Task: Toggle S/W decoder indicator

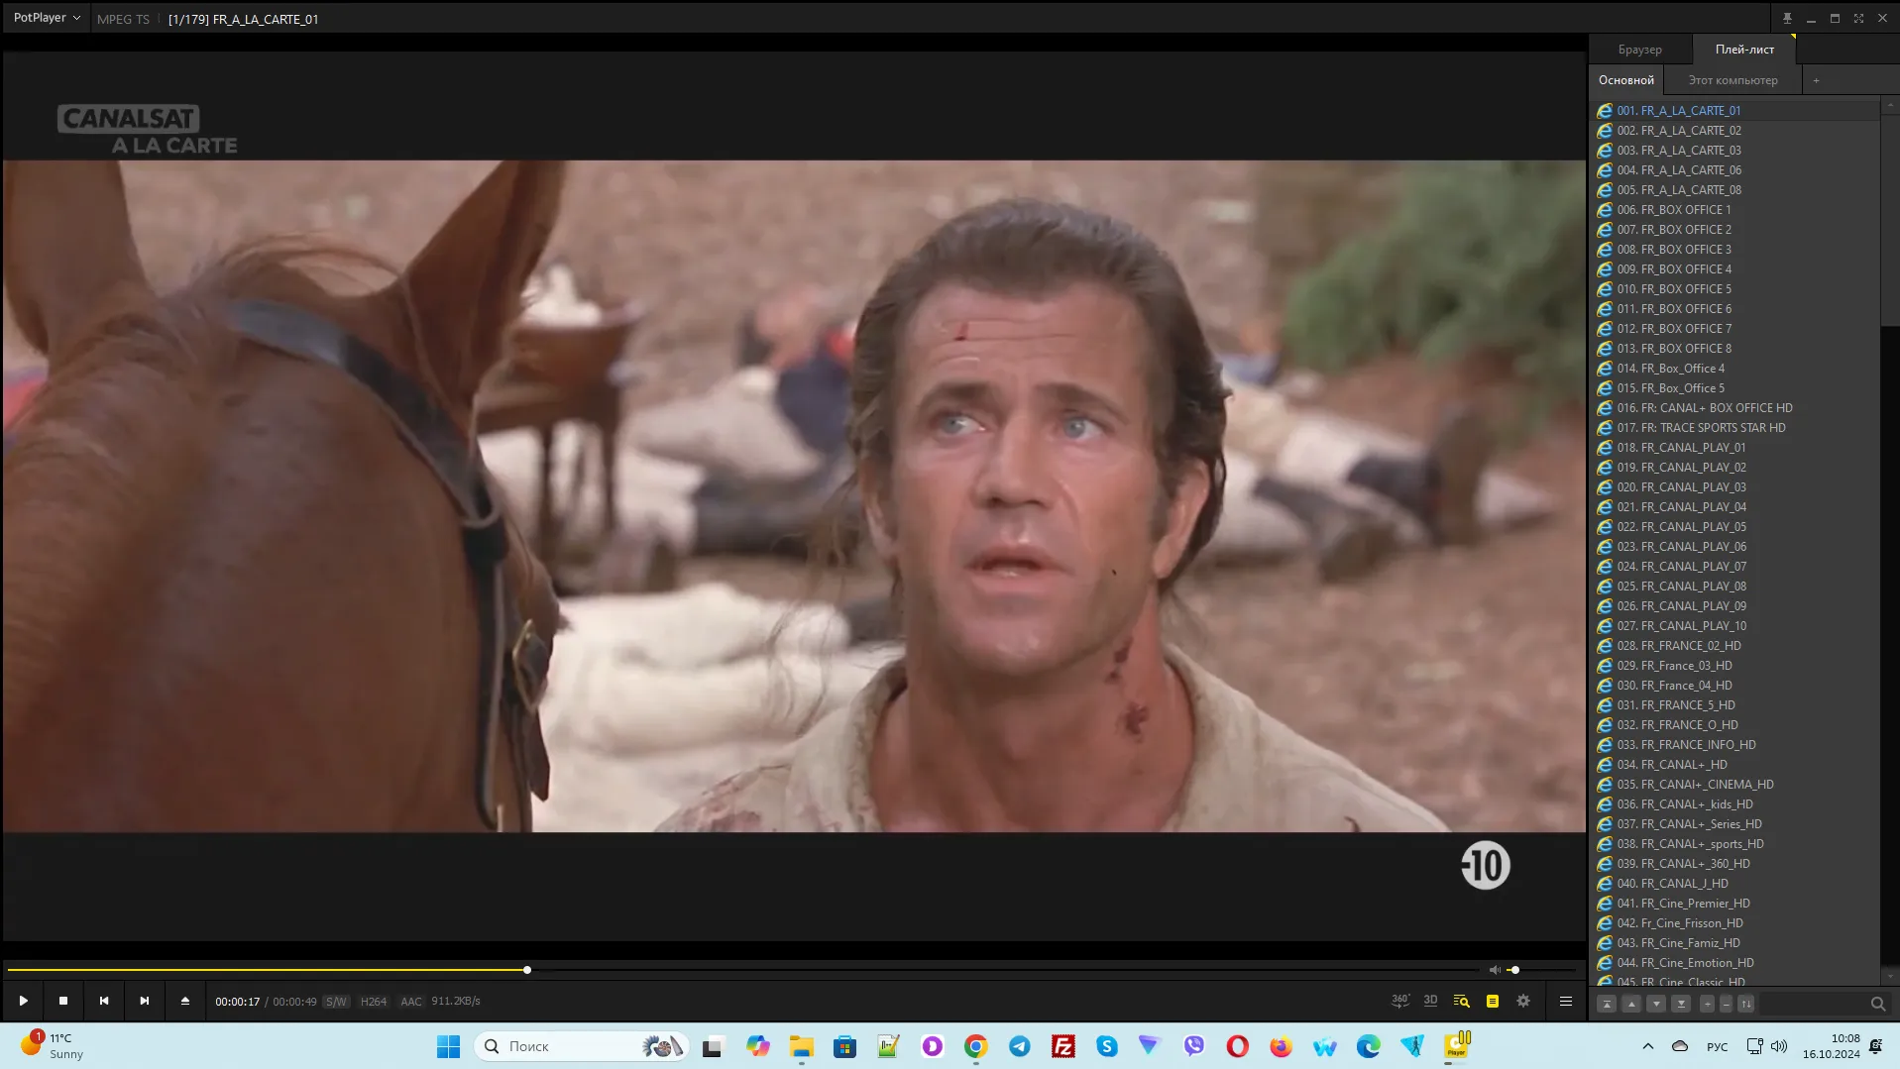Action: (x=336, y=1002)
